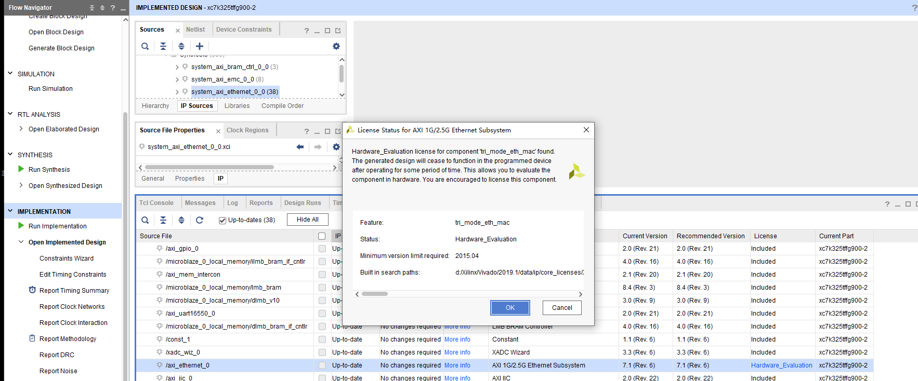Switch to the Design Runs tab
The width and height of the screenshot is (918, 381).
click(303, 203)
